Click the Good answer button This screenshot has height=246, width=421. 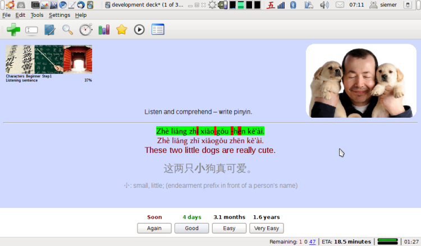click(x=192, y=228)
